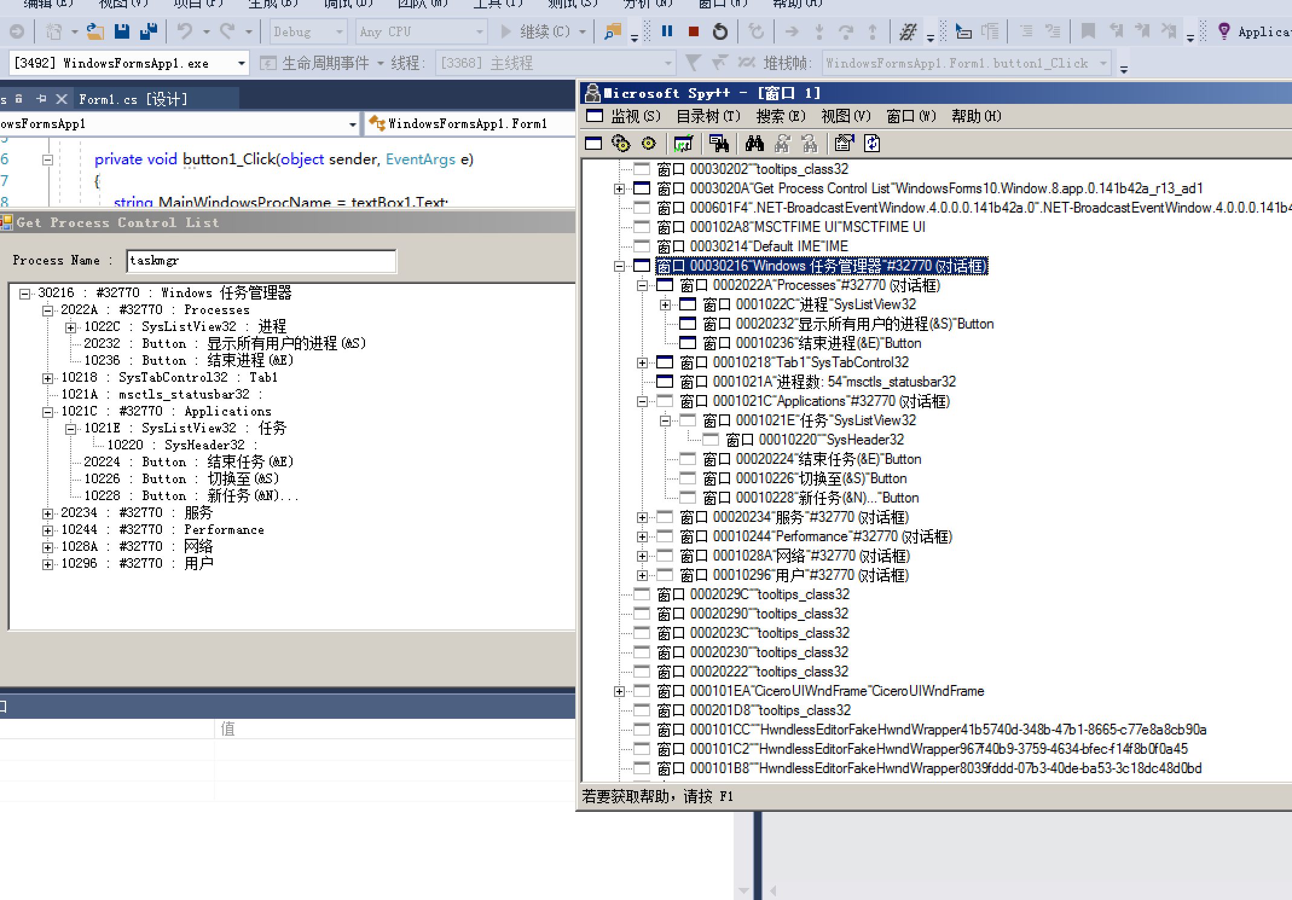The height and width of the screenshot is (900, 1292).
Task: Expand Spy++ node 00020234 '服务'
Action: [642, 518]
